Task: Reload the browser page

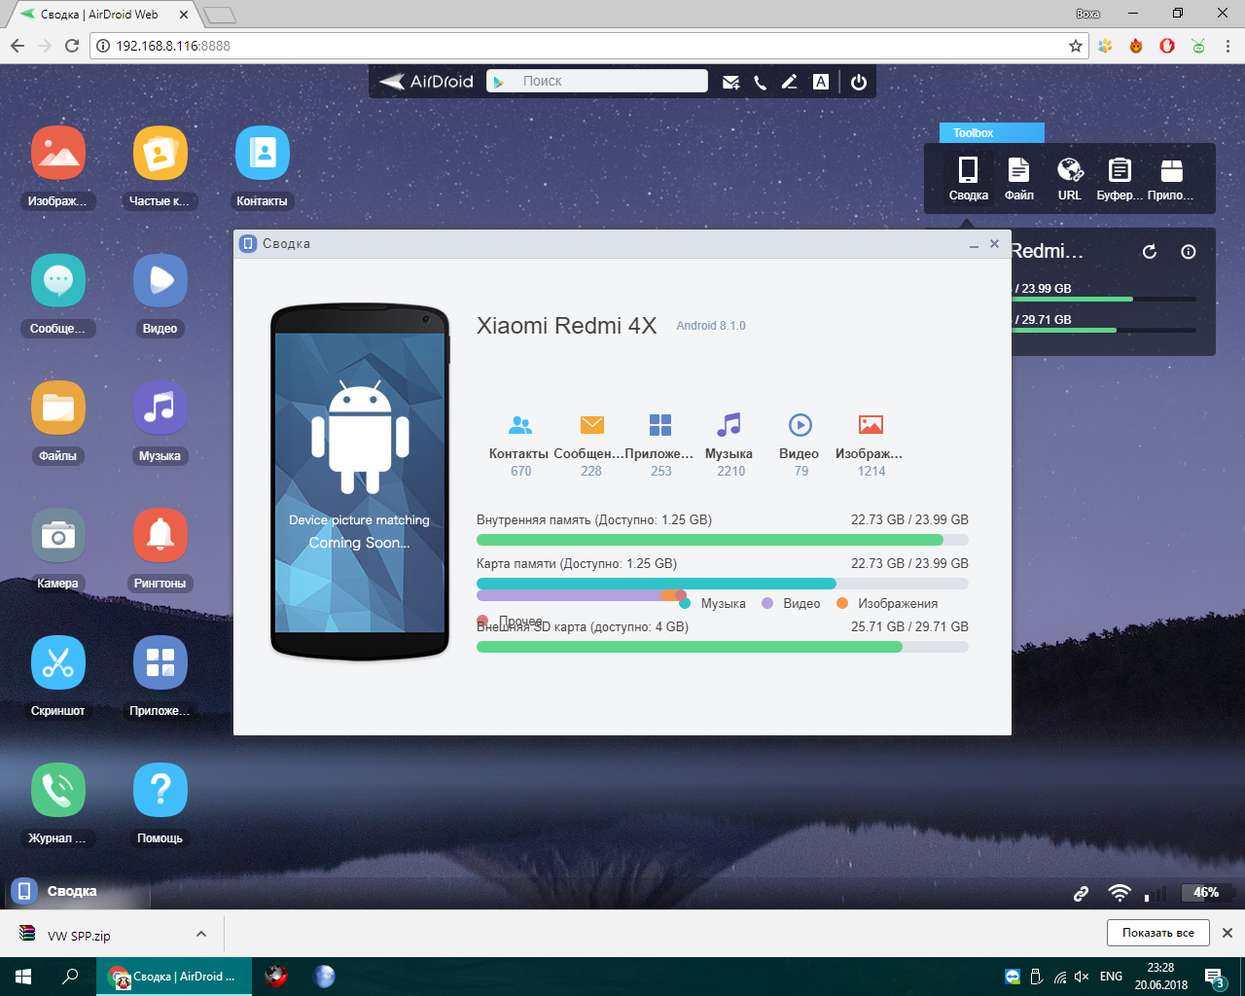Action: point(71,46)
